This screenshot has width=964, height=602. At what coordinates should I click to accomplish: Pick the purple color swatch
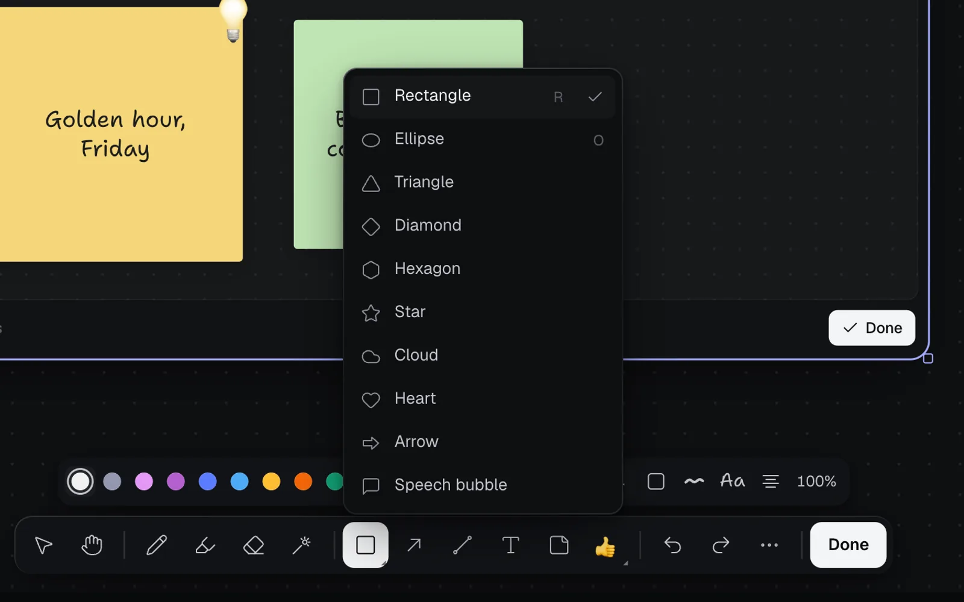click(x=176, y=482)
